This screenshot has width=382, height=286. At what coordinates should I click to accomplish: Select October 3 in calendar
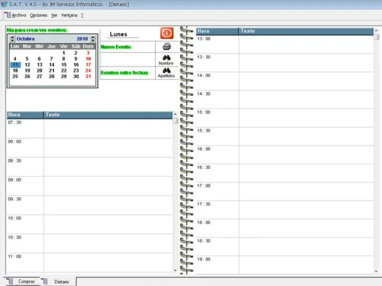pos(88,53)
